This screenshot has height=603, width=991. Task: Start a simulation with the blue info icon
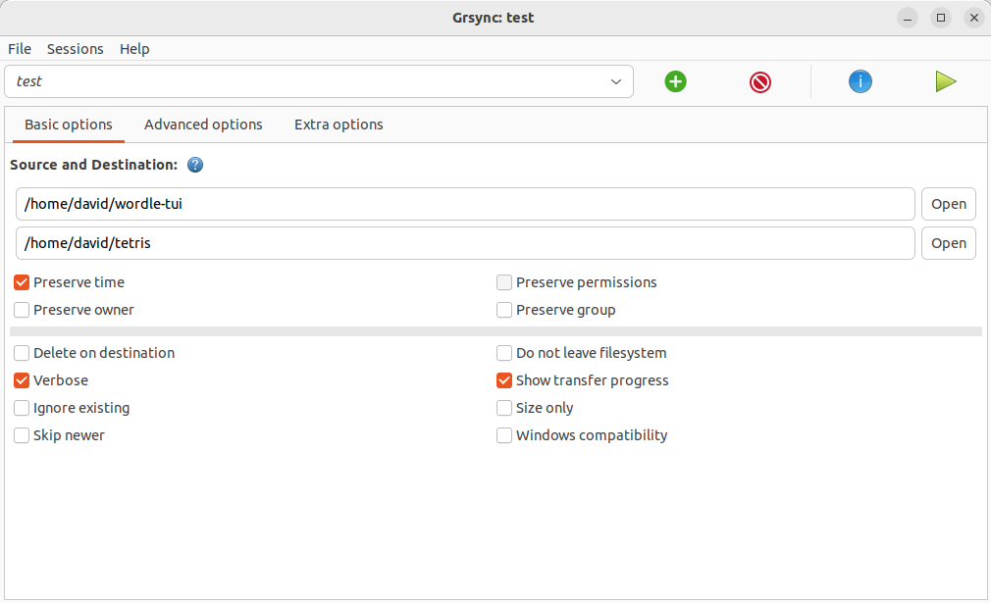tap(860, 81)
